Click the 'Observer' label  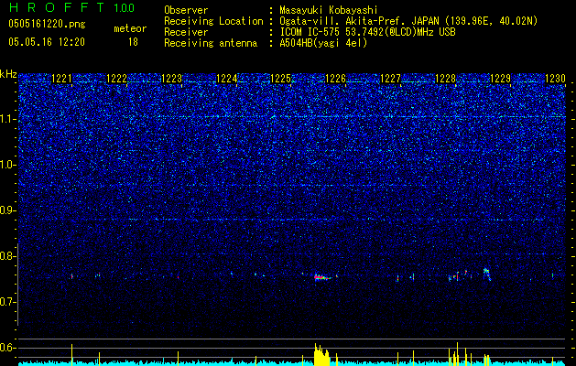[186, 10]
